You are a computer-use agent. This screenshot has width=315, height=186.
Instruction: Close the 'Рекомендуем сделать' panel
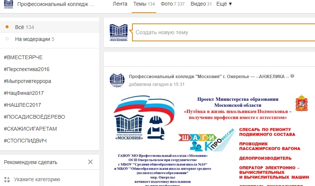[x=90, y=162]
